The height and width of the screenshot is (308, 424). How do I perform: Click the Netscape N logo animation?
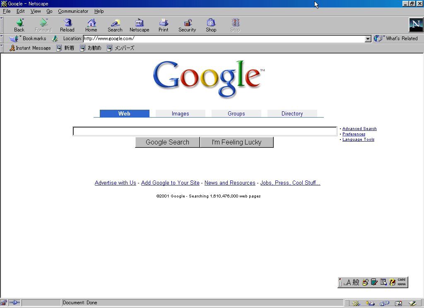click(416, 25)
